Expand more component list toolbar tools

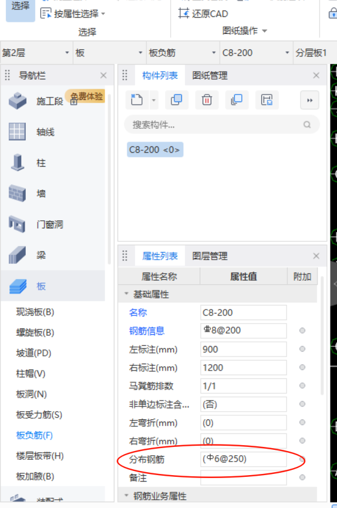click(x=309, y=100)
